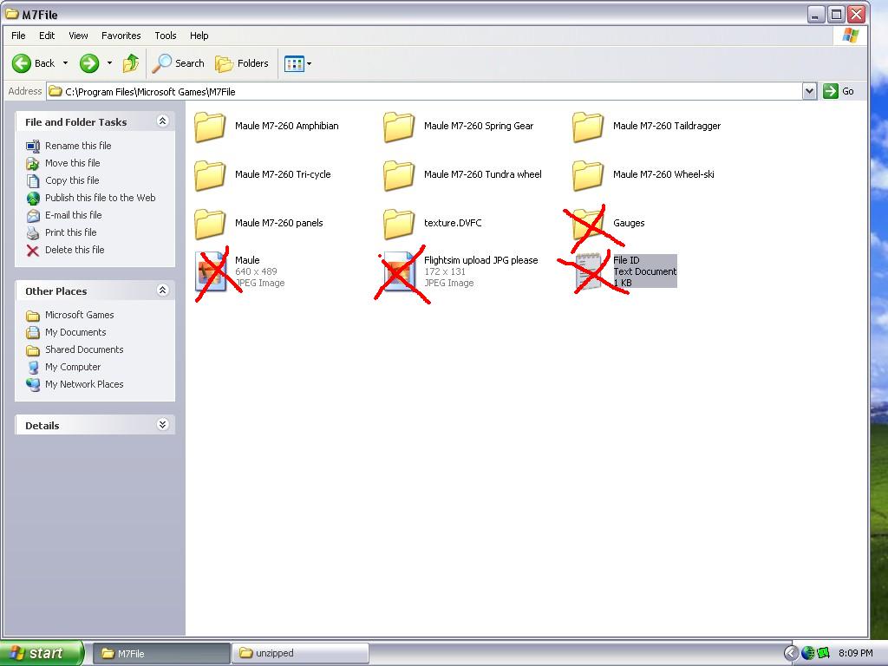
Task: Click Print this file
Action: (x=71, y=232)
